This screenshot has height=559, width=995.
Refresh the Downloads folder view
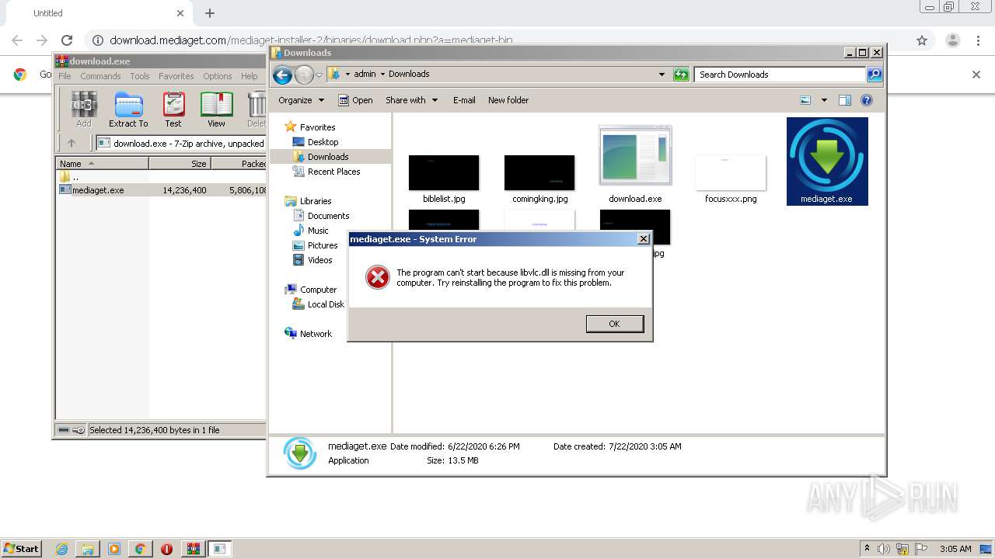pos(681,75)
